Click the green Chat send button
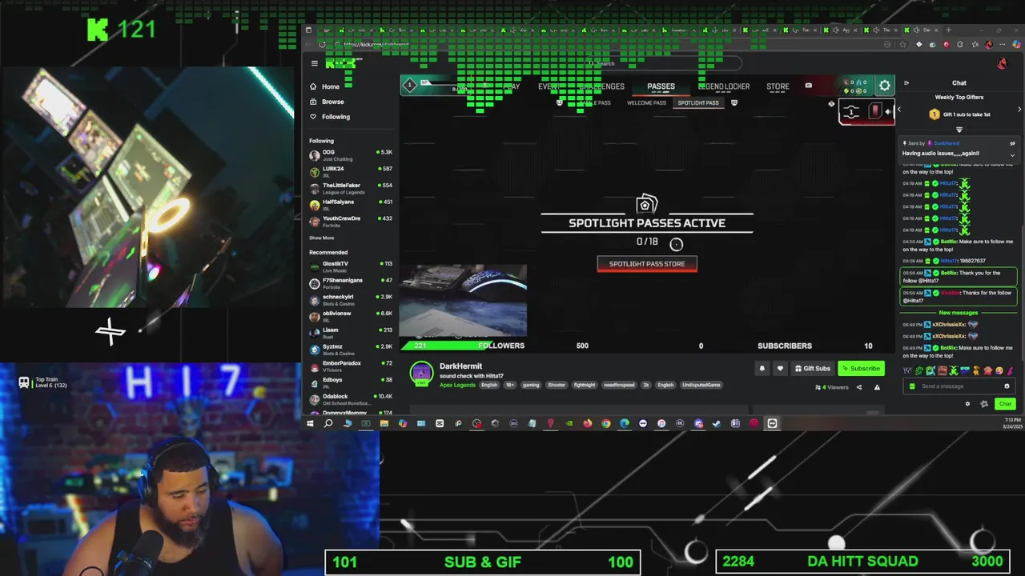 (x=1005, y=404)
